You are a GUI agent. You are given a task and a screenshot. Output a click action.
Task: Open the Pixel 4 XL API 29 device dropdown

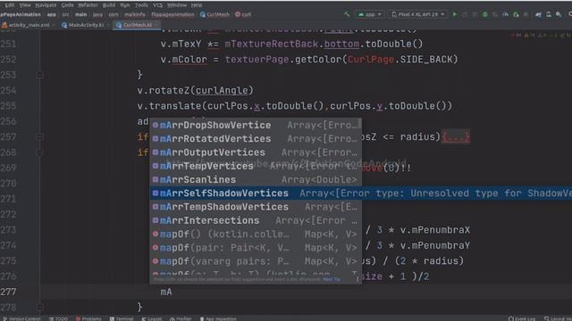tap(417, 14)
